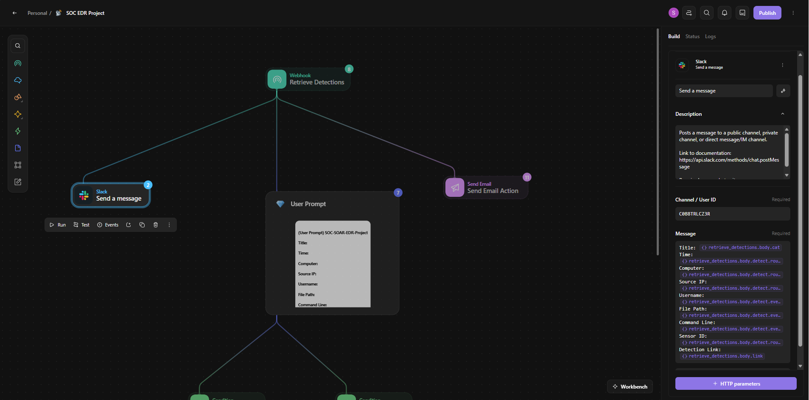The height and width of the screenshot is (400, 809).
Task: Click the duplicate icon in the node toolbar
Action: point(142,225)
